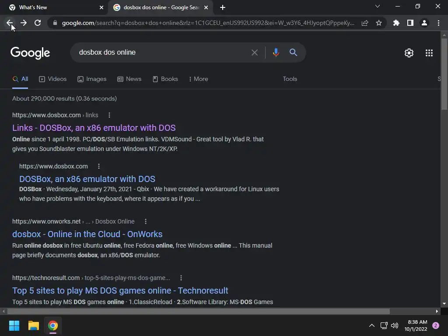Viewport: 448px width, 336px height.
Task: View site information via the lock icon
Action: [55, 23]
